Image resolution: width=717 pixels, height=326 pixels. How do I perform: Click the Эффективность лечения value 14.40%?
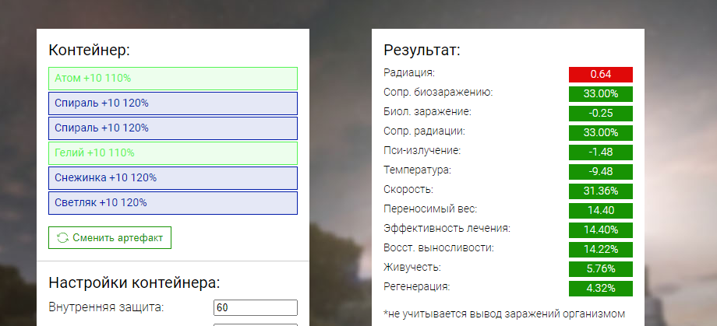(x=600, y=230)
